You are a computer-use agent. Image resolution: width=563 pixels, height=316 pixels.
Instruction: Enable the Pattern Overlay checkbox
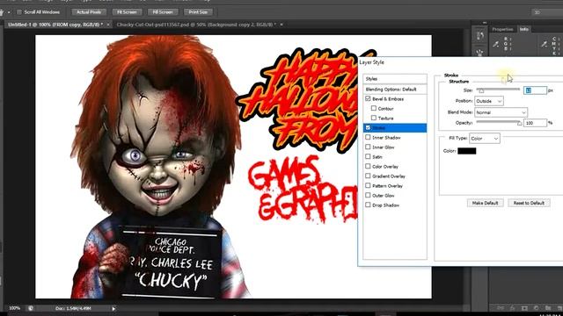[x=368, y=185]
